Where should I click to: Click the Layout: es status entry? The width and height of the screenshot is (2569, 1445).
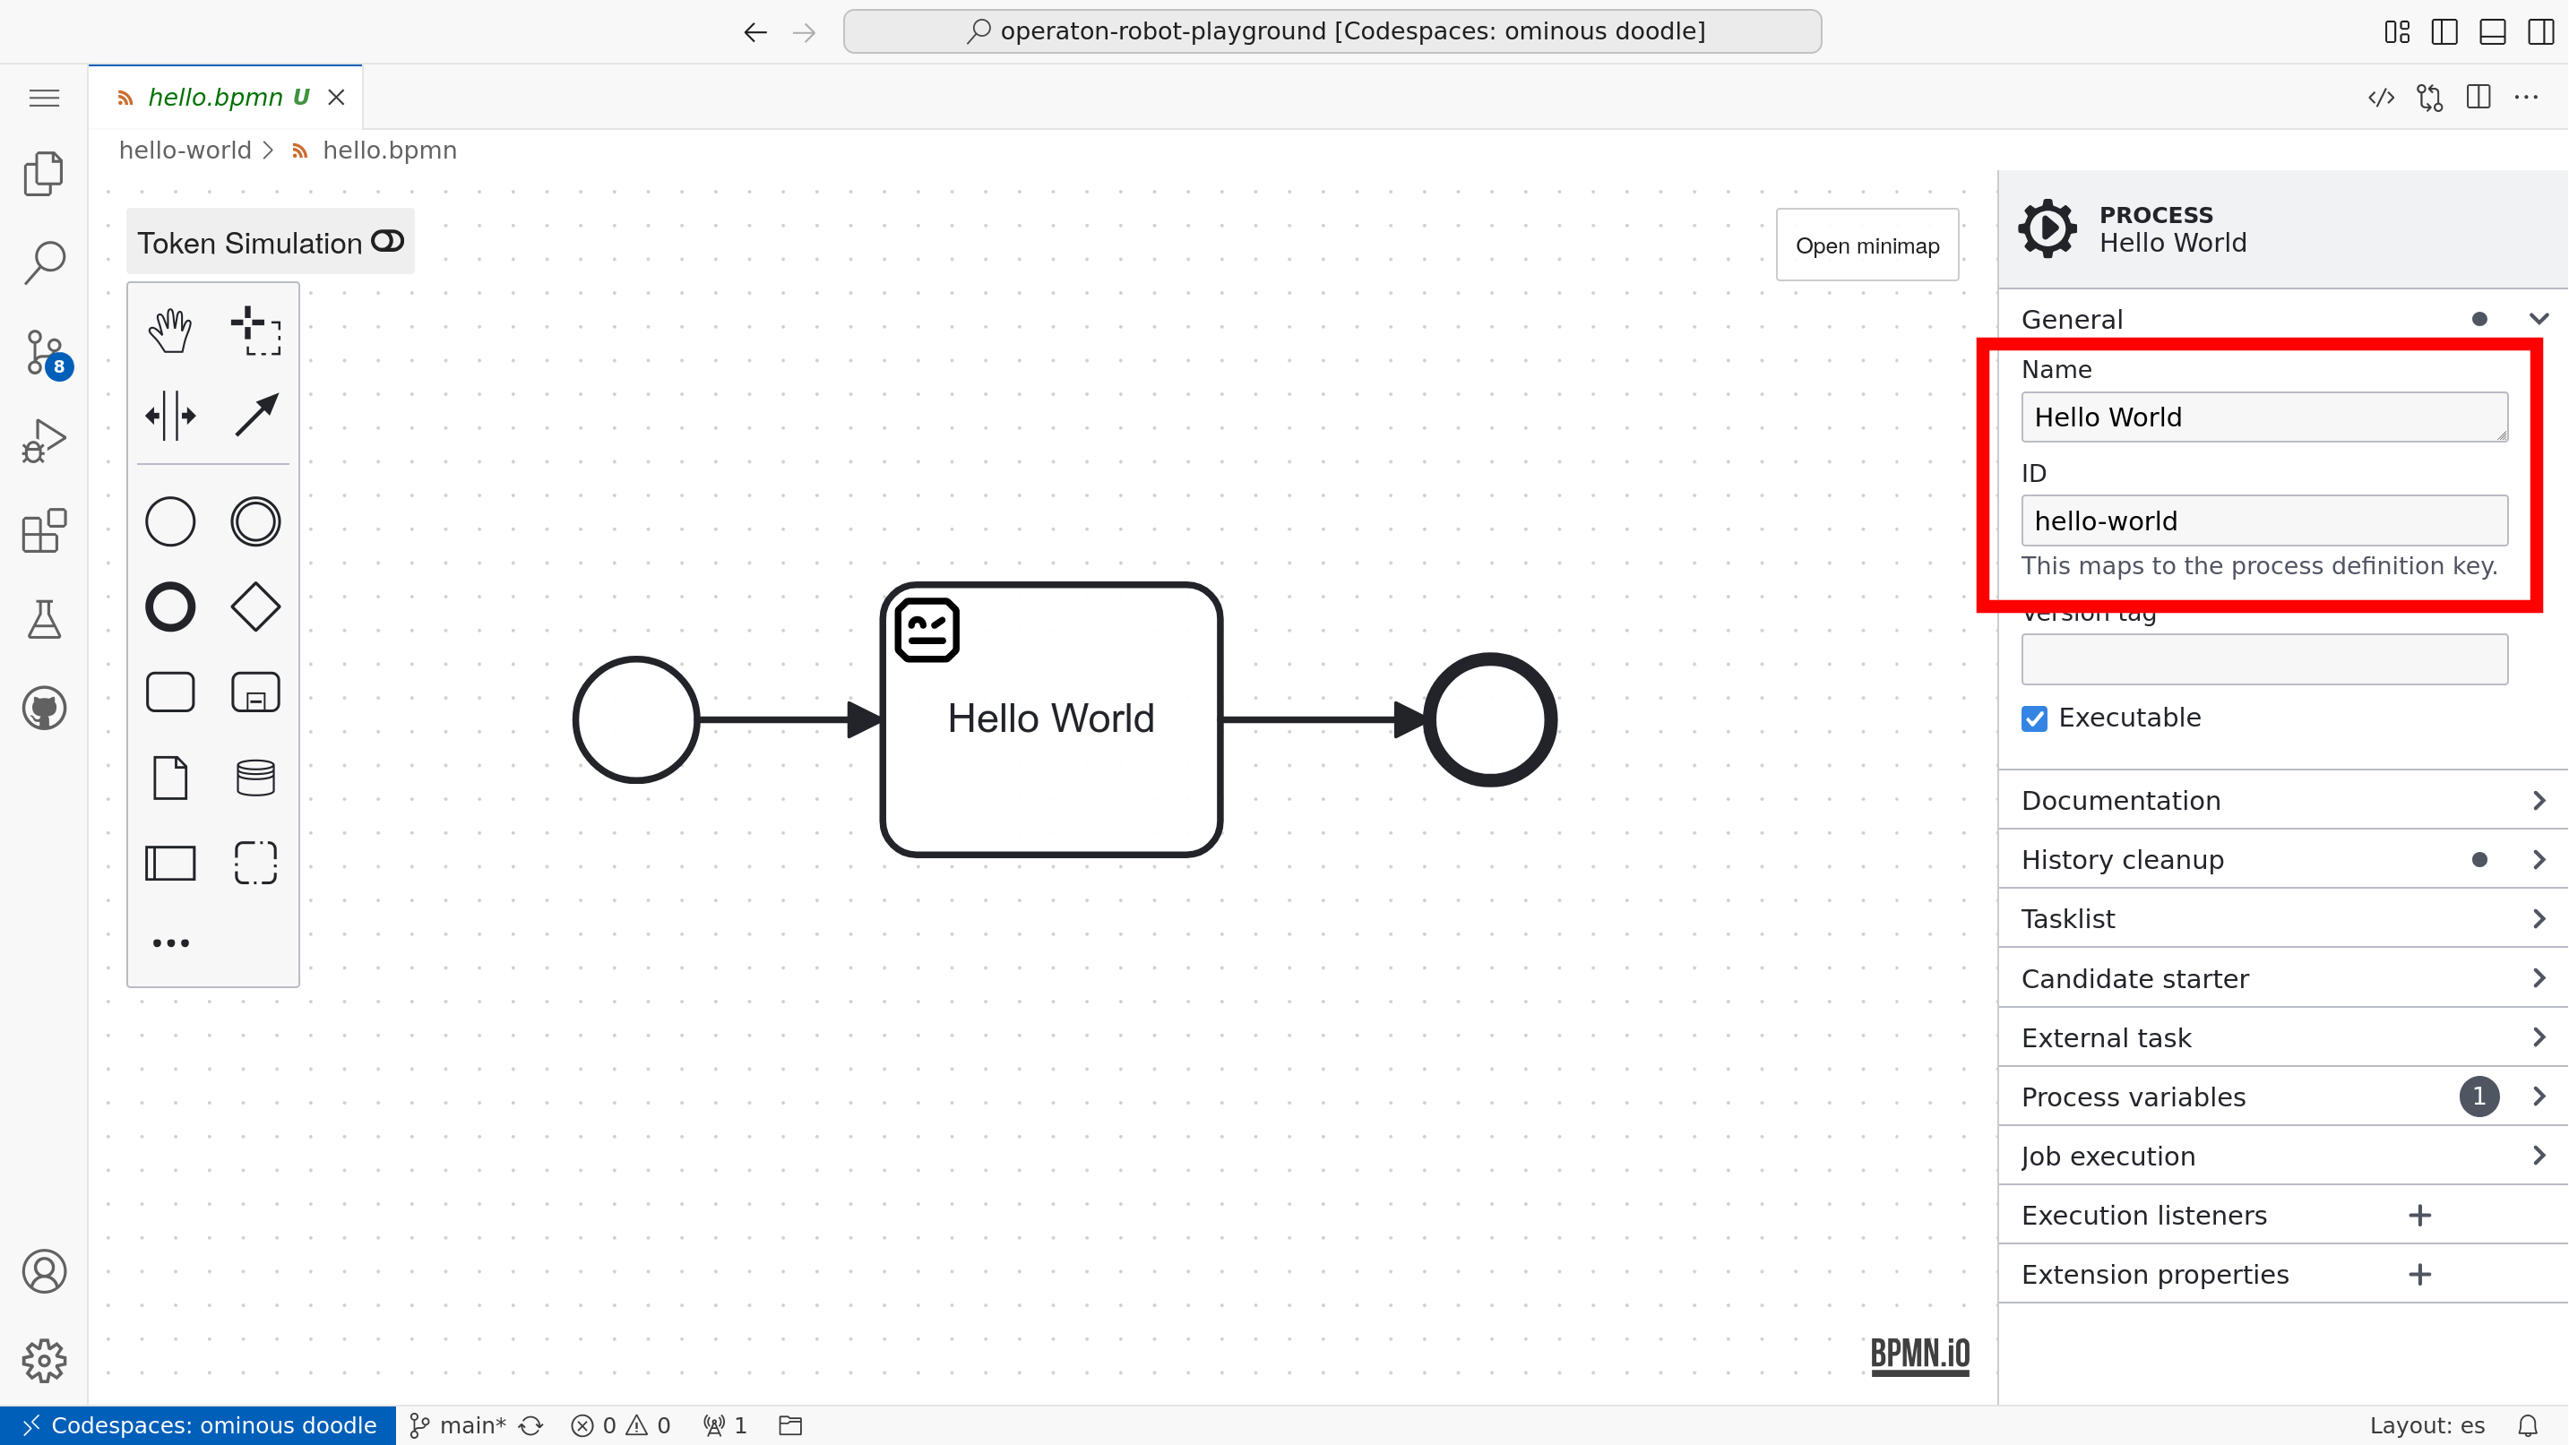coord(2427,1426)
